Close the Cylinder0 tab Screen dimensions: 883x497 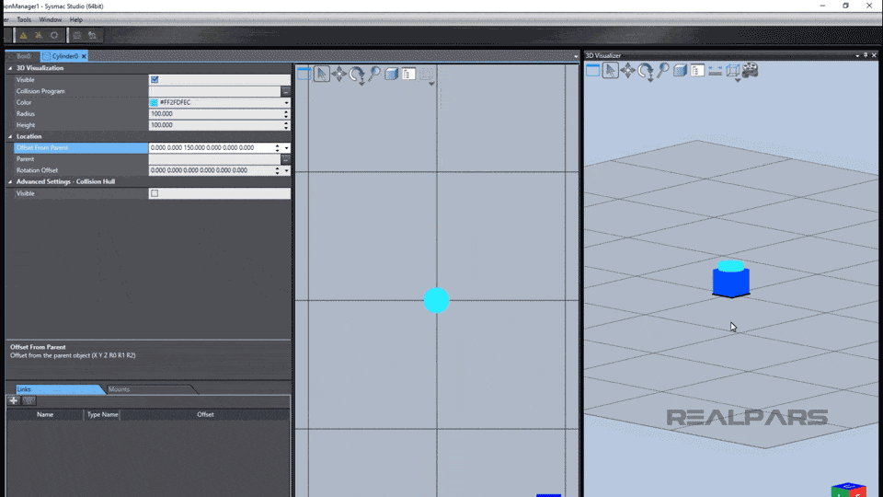(x=84, y=56)
